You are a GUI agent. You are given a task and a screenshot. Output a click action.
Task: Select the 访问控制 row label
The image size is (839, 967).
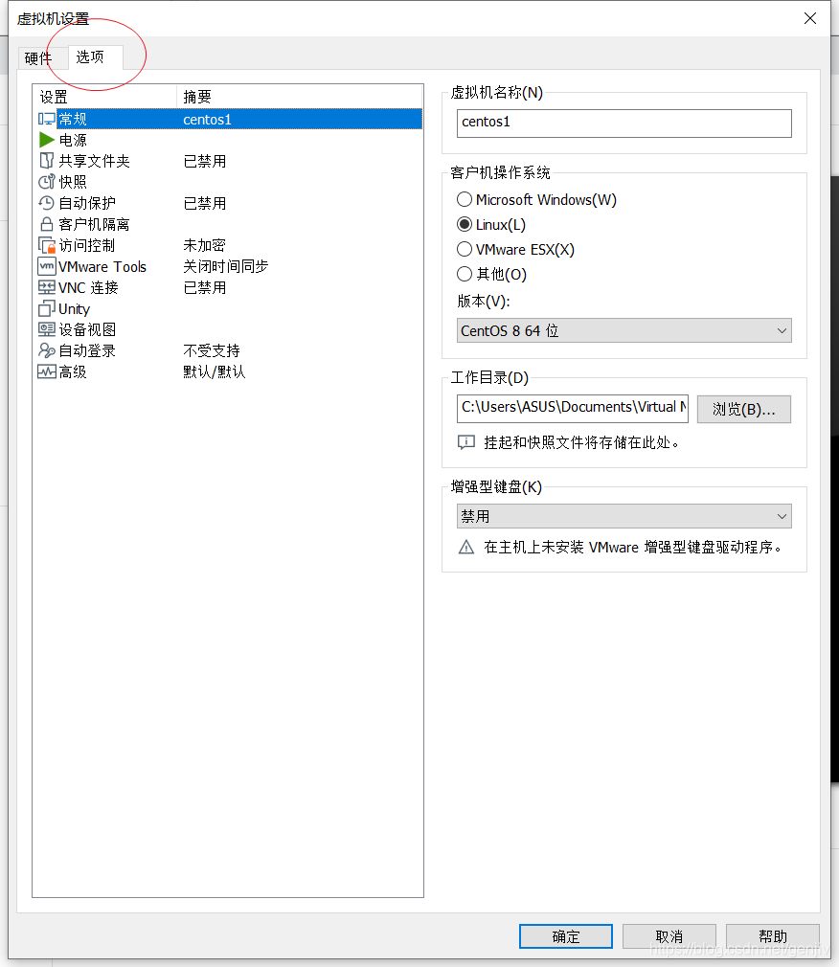pyautogui.click(x=87, y=245)
